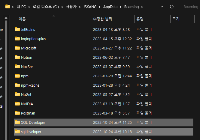
Task: Click the NVIDIA folder name
Action: [x=27, y=104]
